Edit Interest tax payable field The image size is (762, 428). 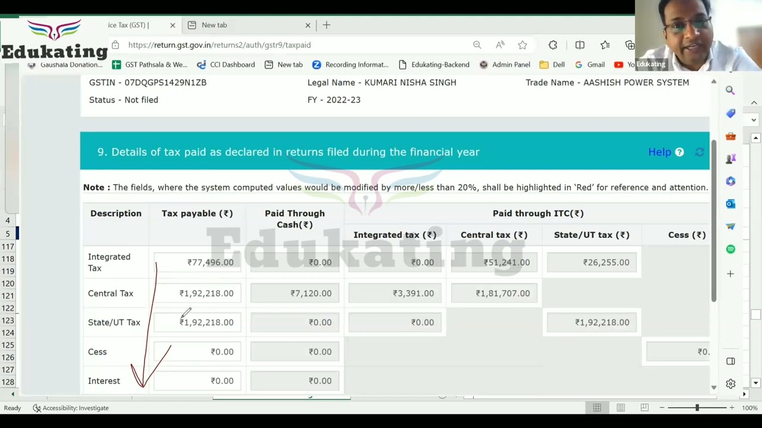(198, 381)
